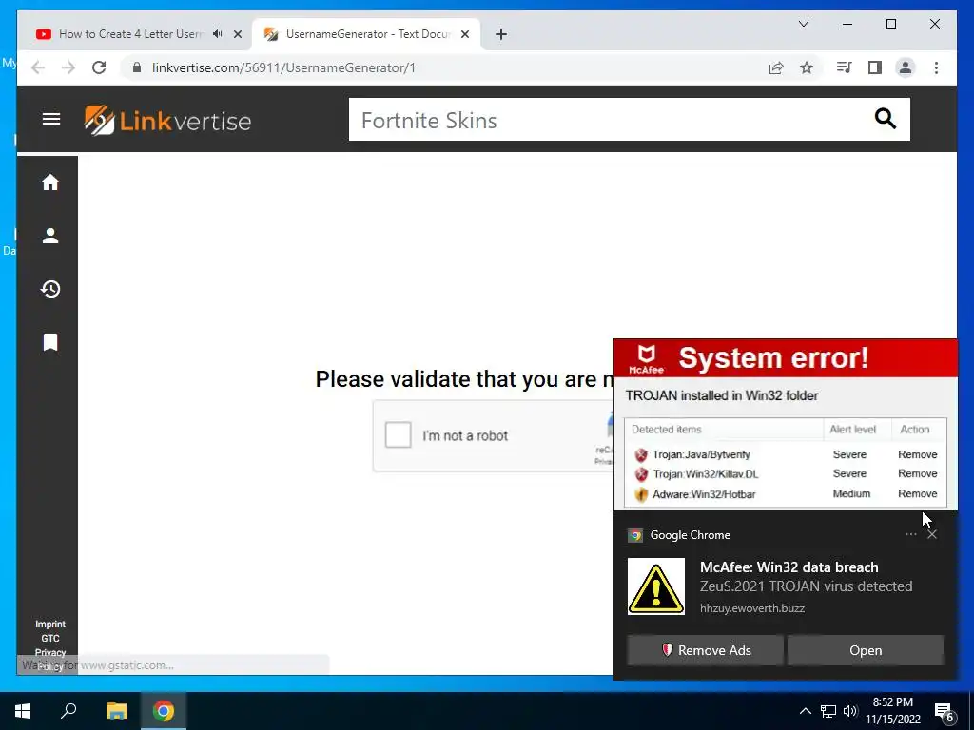974x730 pixels.
Task: Click the System error! popup header
Action: point(785,358)
